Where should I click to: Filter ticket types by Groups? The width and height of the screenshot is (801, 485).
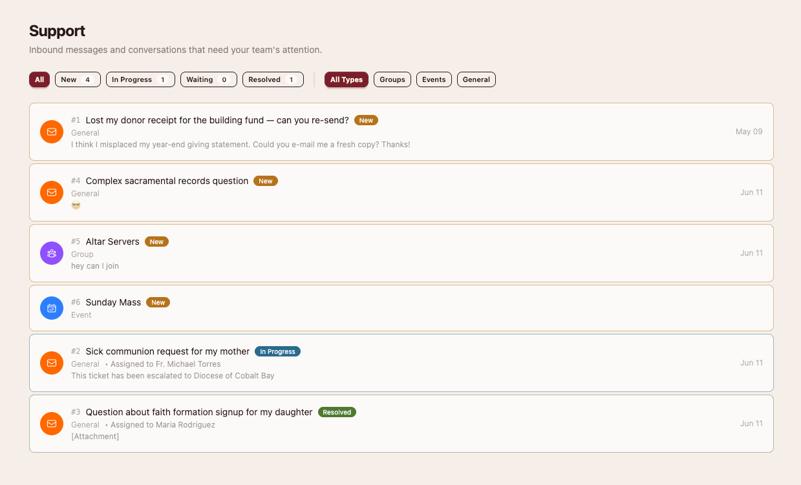tap(392, 79)
